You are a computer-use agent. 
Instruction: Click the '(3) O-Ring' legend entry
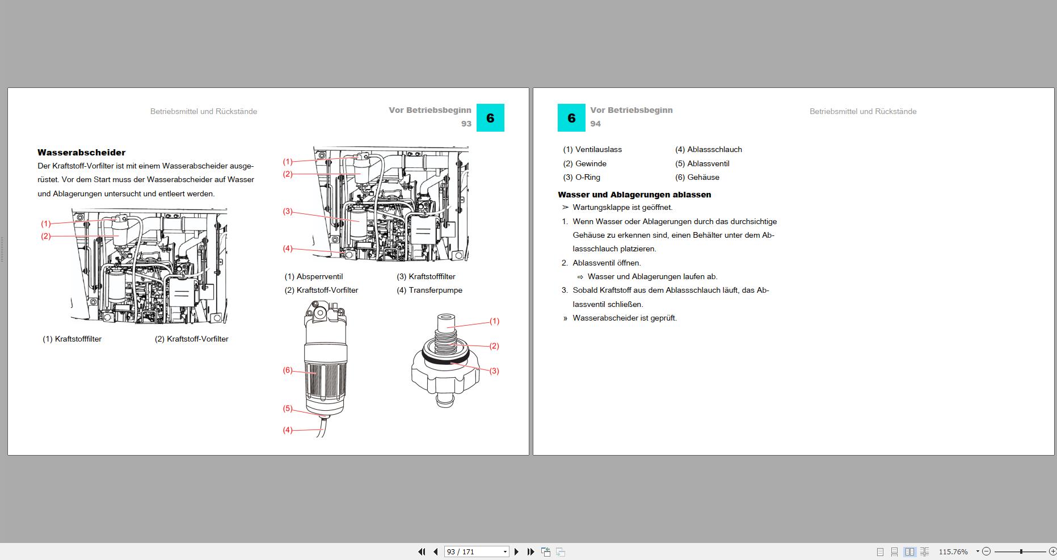[x=582, y=177]
